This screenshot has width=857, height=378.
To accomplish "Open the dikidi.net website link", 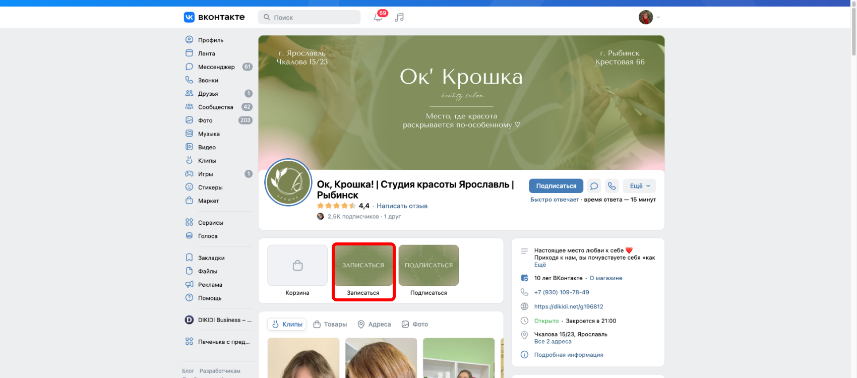I will tap(569, 306).
